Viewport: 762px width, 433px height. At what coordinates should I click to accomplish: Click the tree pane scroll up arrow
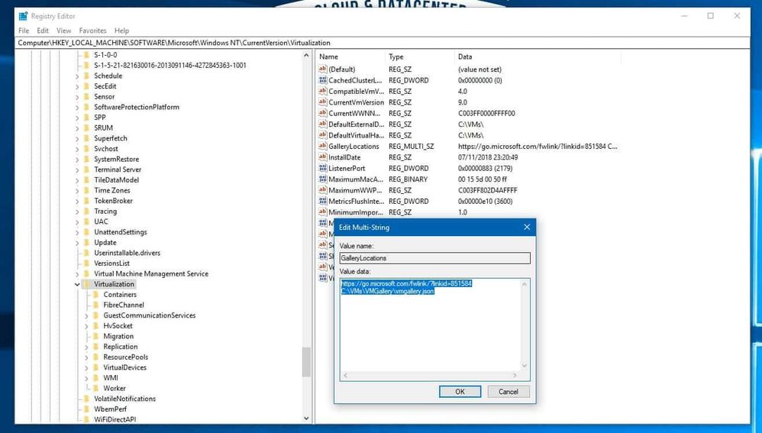pos(306,56)
